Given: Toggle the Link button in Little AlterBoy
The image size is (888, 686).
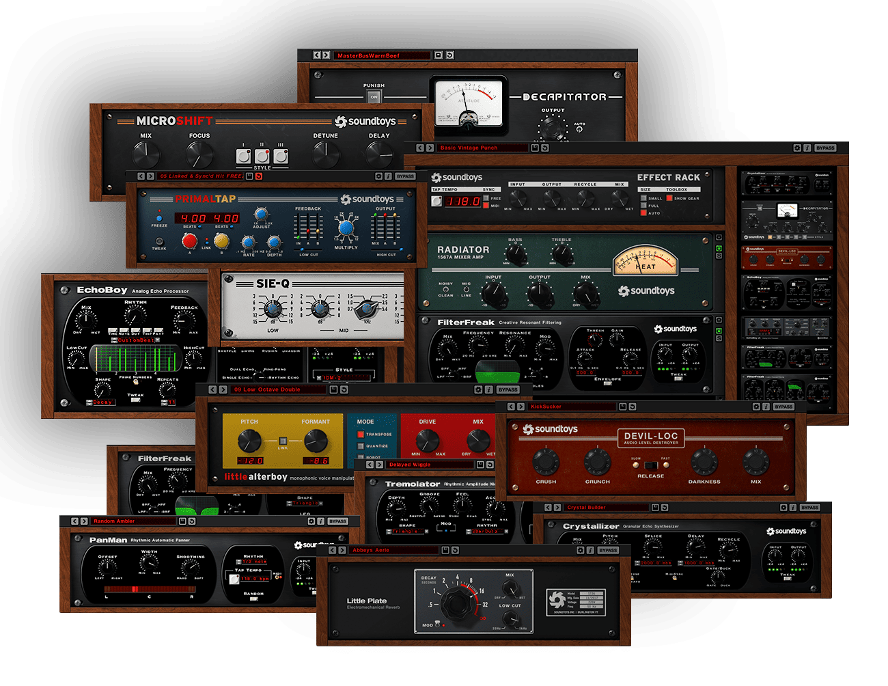Looking at the screenshot, I should click(282, 441).
